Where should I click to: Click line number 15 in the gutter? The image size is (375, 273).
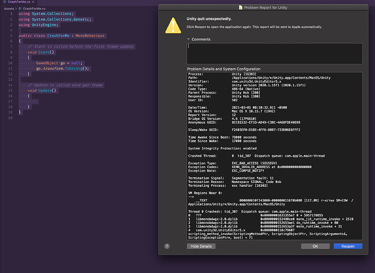(x=10, y=91)
